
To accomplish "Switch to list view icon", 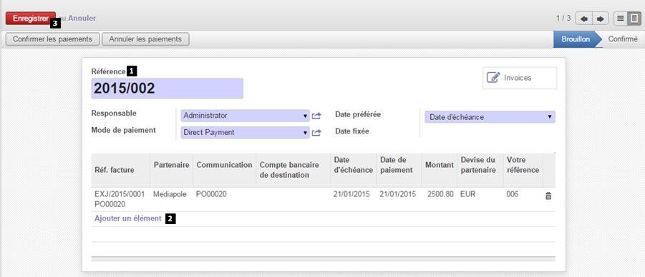I will (x=621, y=19).
